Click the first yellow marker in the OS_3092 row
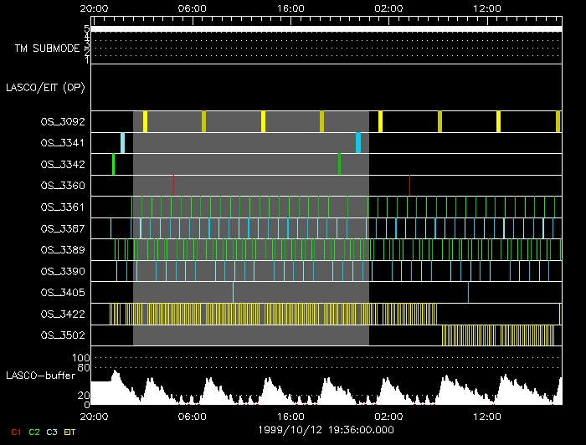This screenshot has width=586, height=445. click(x=145, y=121)
